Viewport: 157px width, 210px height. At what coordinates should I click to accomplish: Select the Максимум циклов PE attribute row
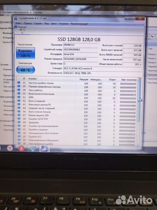77,105
